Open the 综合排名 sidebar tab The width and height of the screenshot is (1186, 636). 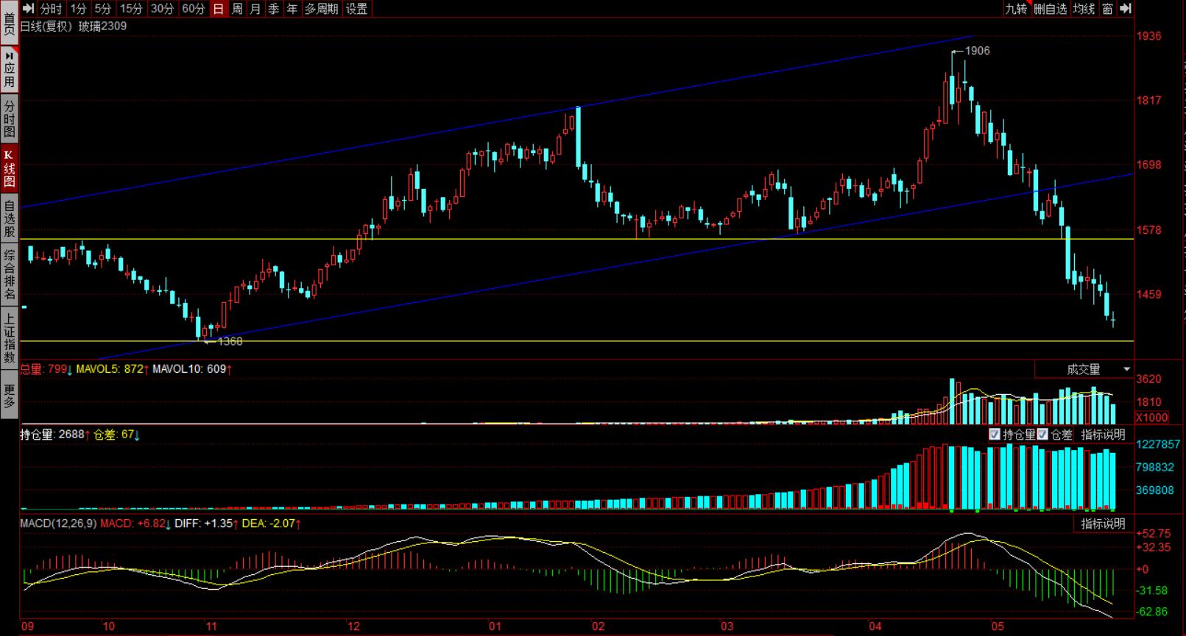(9, 275)
